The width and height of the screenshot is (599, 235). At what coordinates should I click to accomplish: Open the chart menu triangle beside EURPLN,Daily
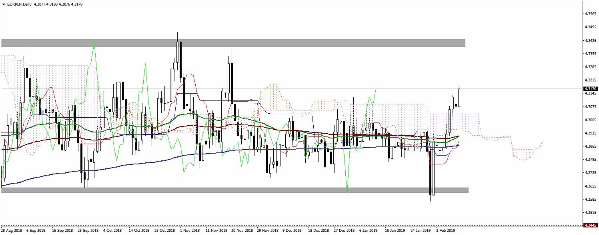tap(4, 4)
